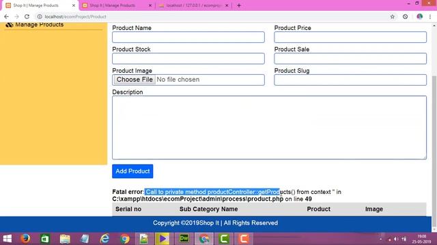437x245 pixels.
Task: Bookmark this page with the star icon
Action: [x=393, y=16]
